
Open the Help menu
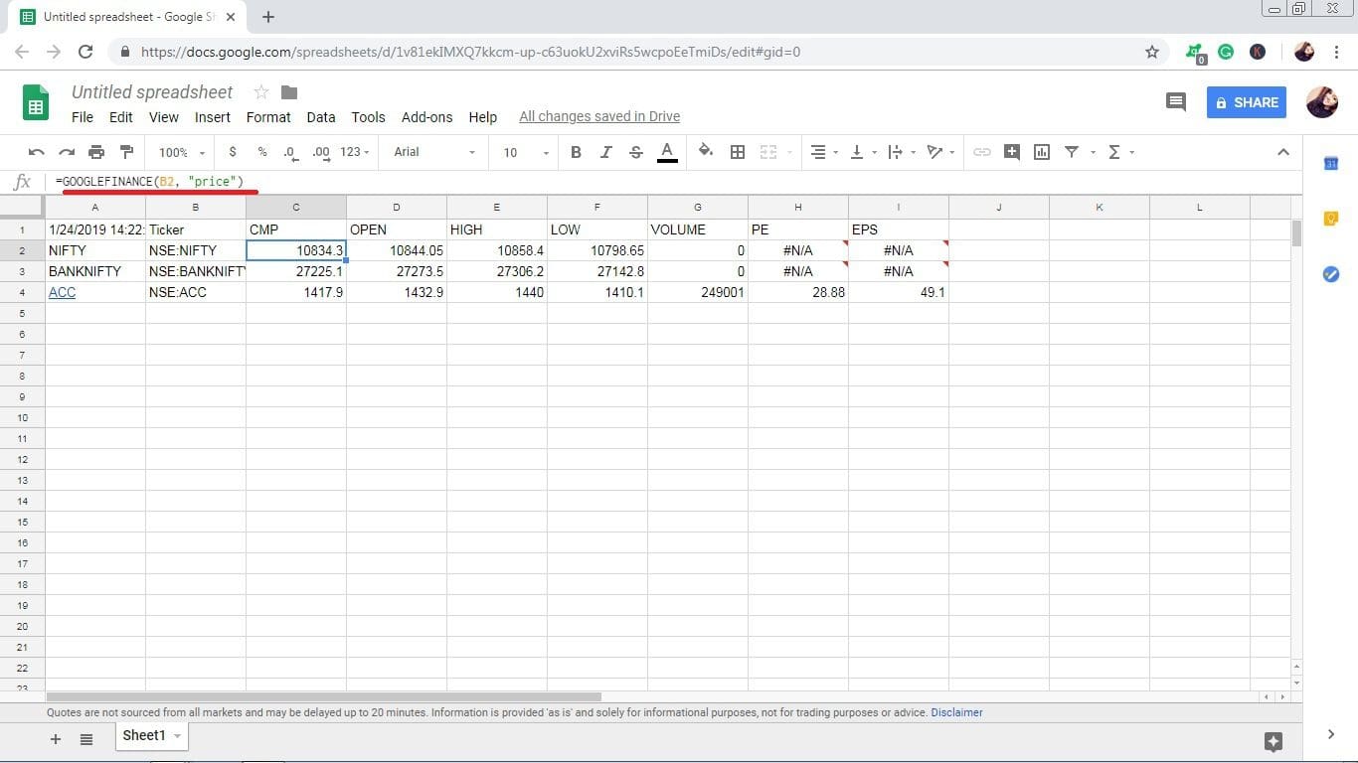(x=483, y=117)
